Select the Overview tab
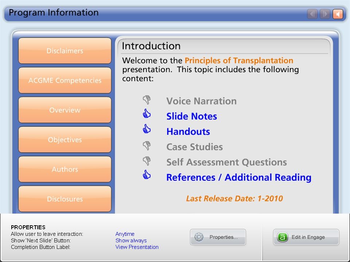Image resolution: width=350 pixels, height=262 pixels. click(65, 110)
